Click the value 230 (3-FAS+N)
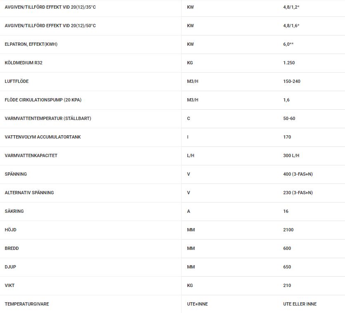This screenshot has width=345, height=313. (x=298, y=193)
